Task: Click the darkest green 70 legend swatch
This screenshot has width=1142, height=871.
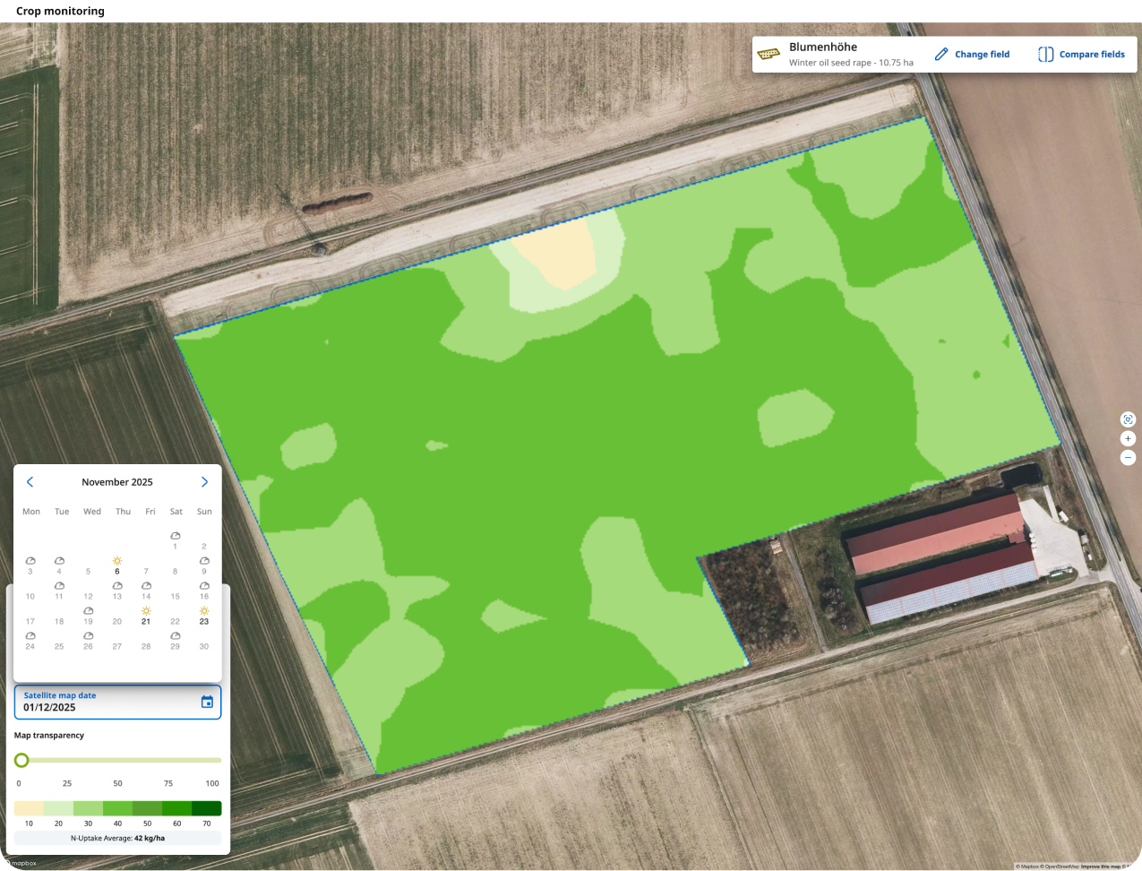Action: pyautogui.click(x=207, y=808)
